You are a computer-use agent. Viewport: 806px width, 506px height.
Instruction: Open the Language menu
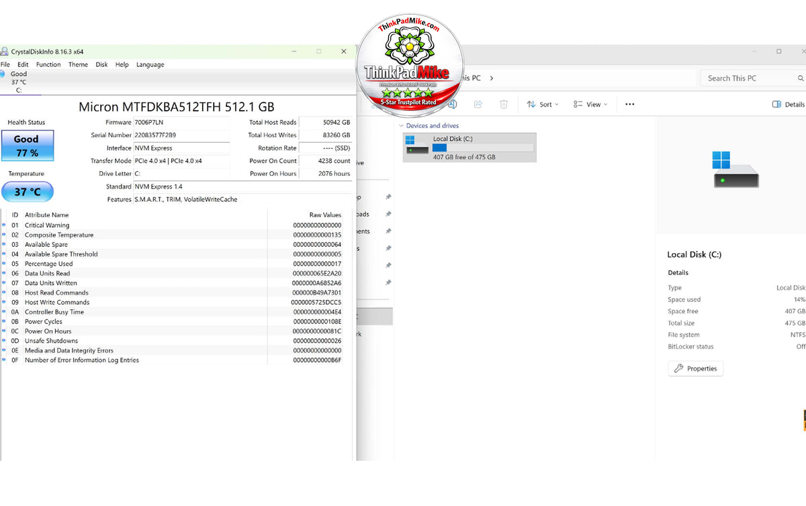pos(150,64)
